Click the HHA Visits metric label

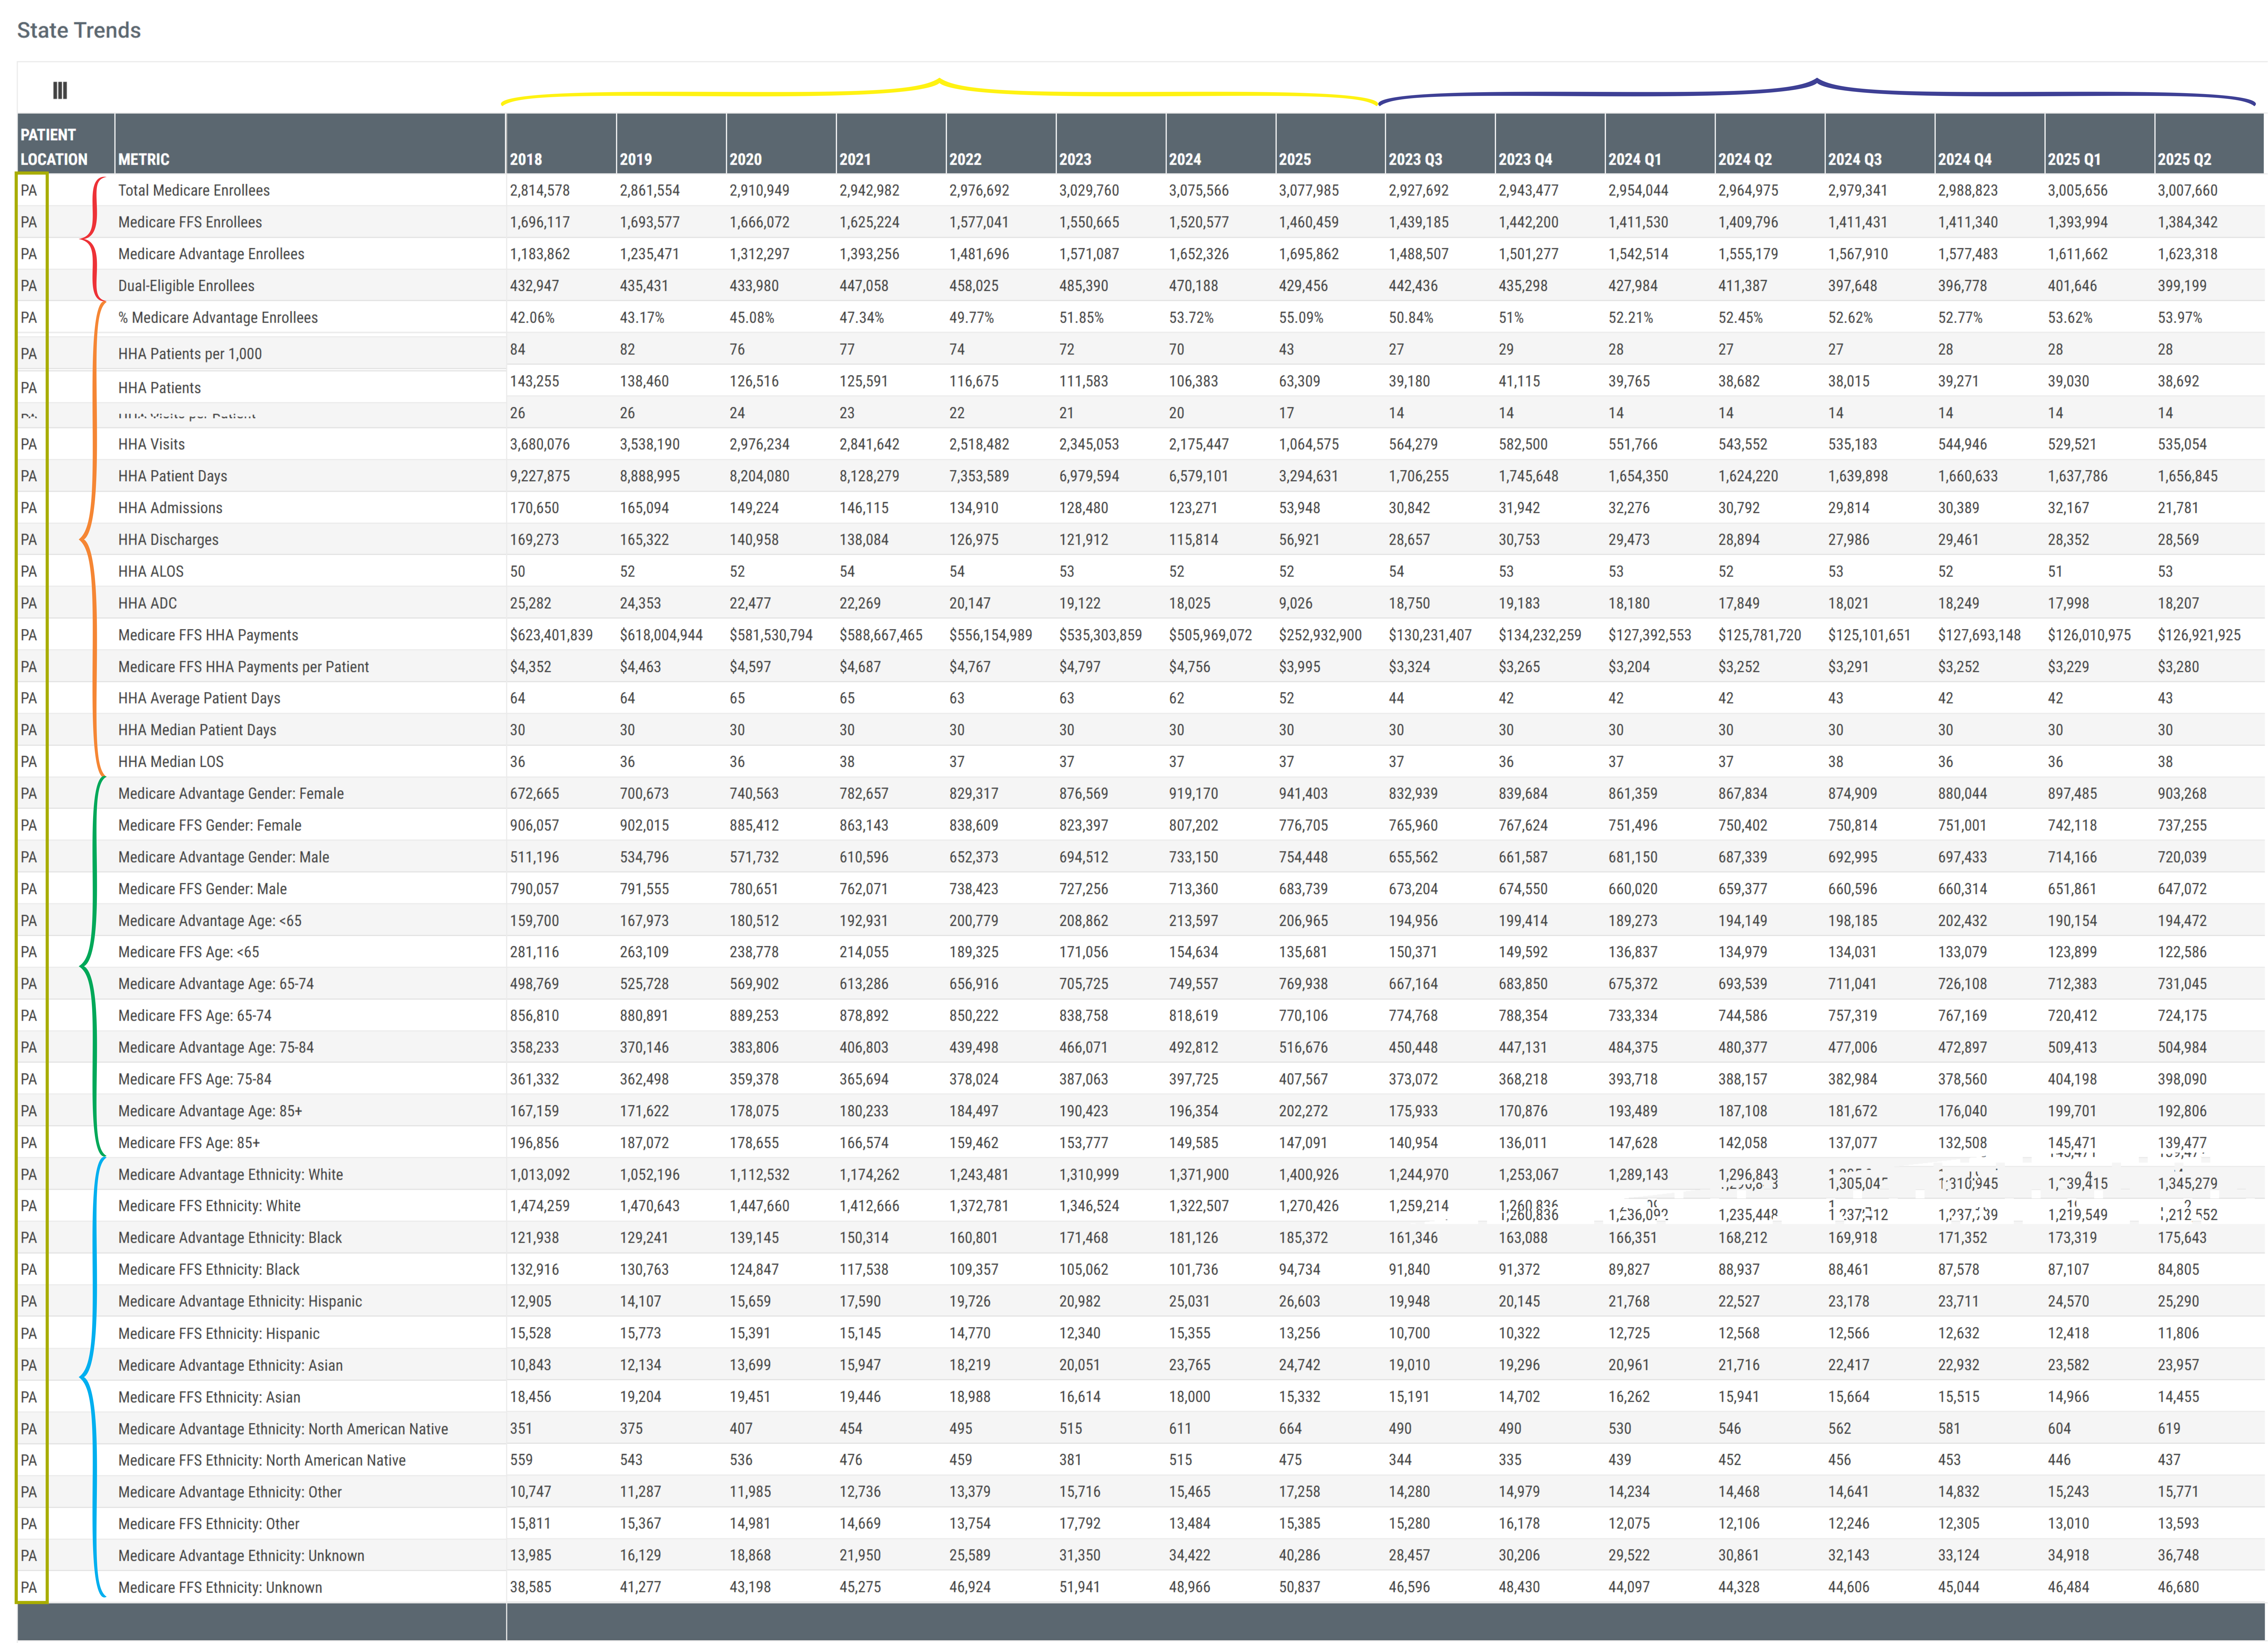(x=151, y=444)
